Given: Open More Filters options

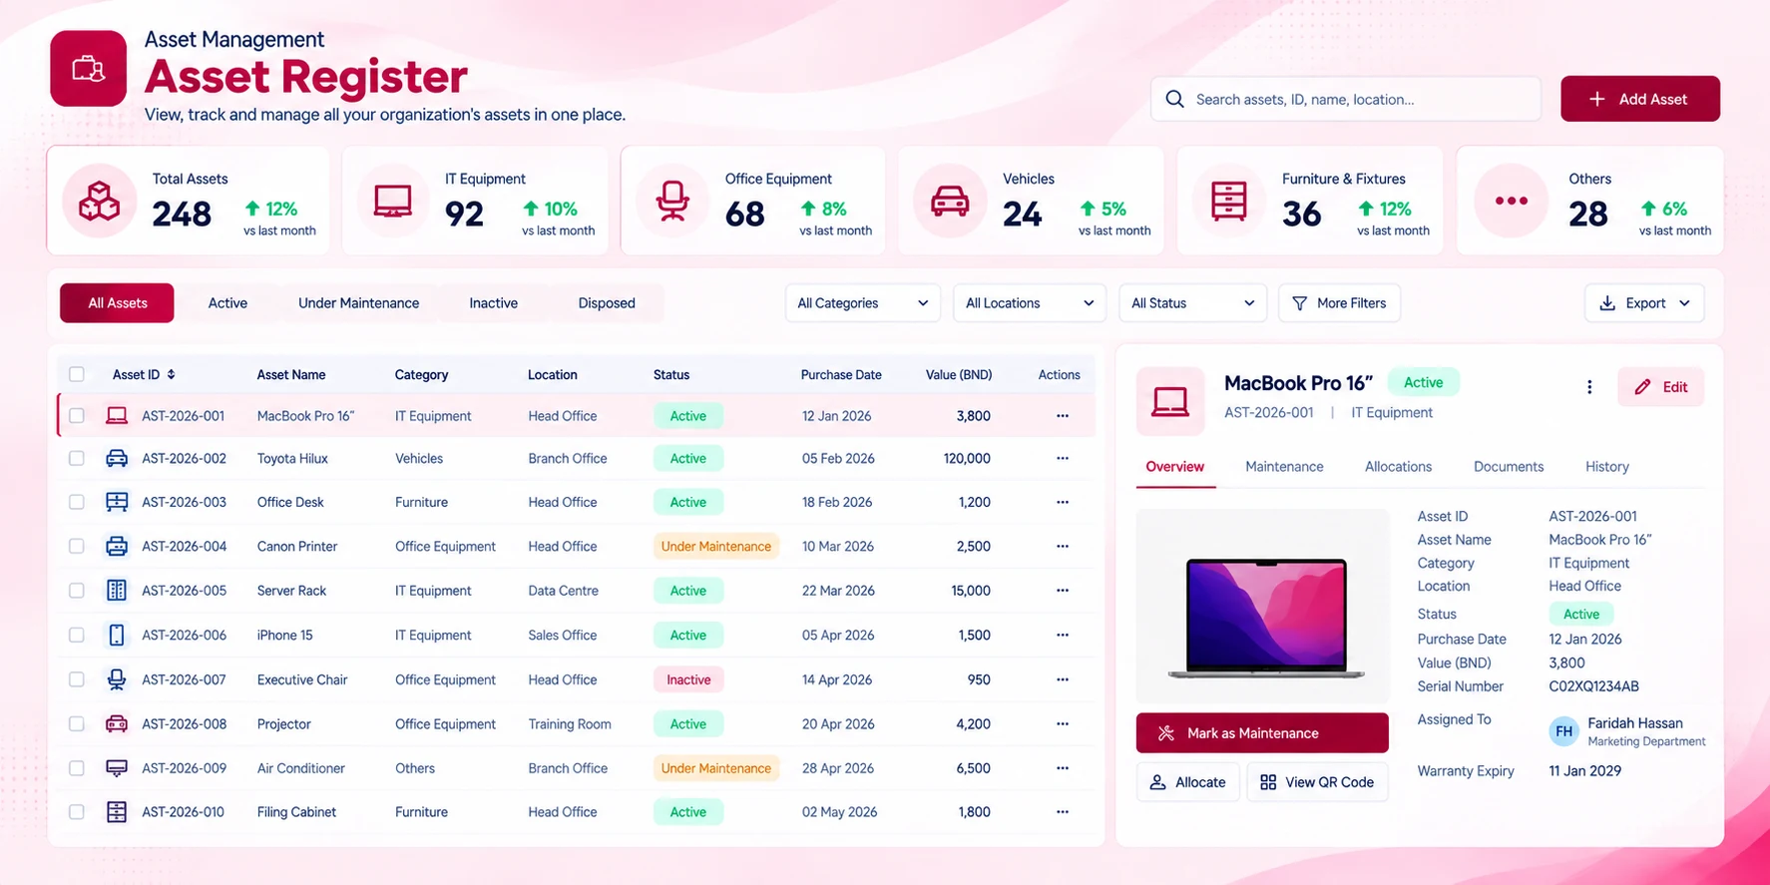Looking at the screenshot, I should (1339, 303).
